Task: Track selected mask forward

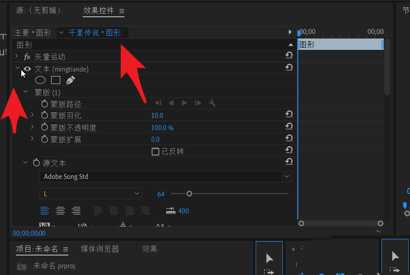Action: tap(184, 103)
